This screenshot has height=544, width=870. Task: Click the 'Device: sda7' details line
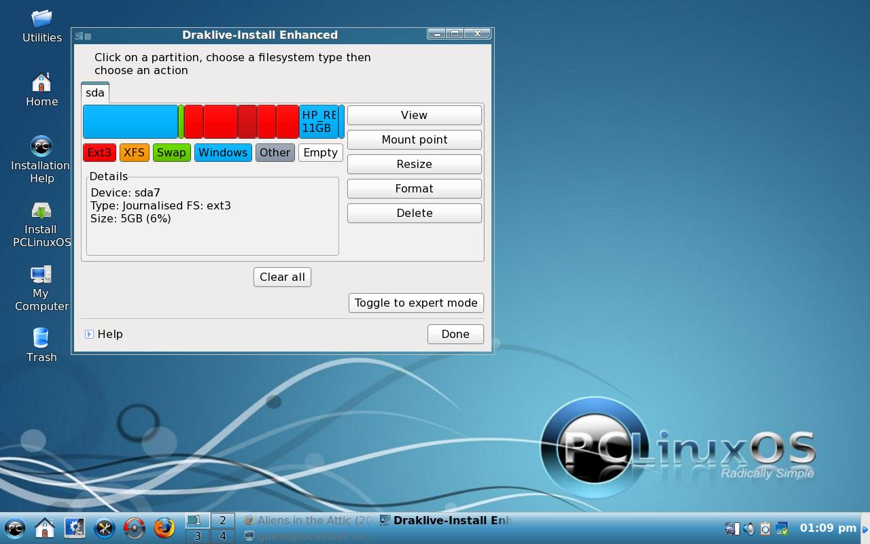[x=125, y=192]
